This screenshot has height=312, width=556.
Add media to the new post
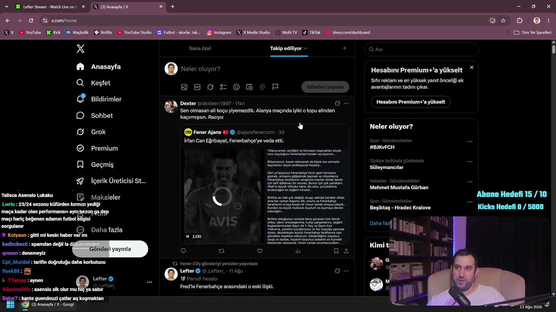tap(184, 87)
